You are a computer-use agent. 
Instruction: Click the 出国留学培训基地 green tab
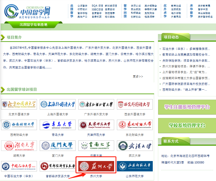[x=33, y=25]
